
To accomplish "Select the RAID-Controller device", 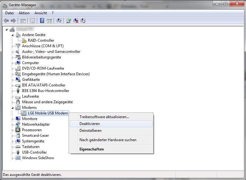I will pos(41,40).
